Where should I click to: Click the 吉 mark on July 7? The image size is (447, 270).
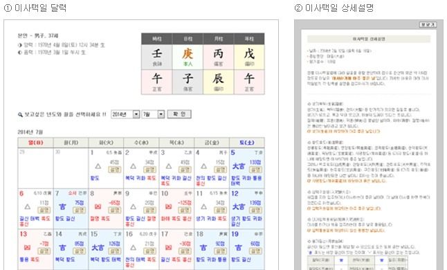pyautogui.click(x=62, y=206)
